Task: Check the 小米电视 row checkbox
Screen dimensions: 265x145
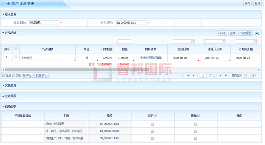Action: pos(16,57)
